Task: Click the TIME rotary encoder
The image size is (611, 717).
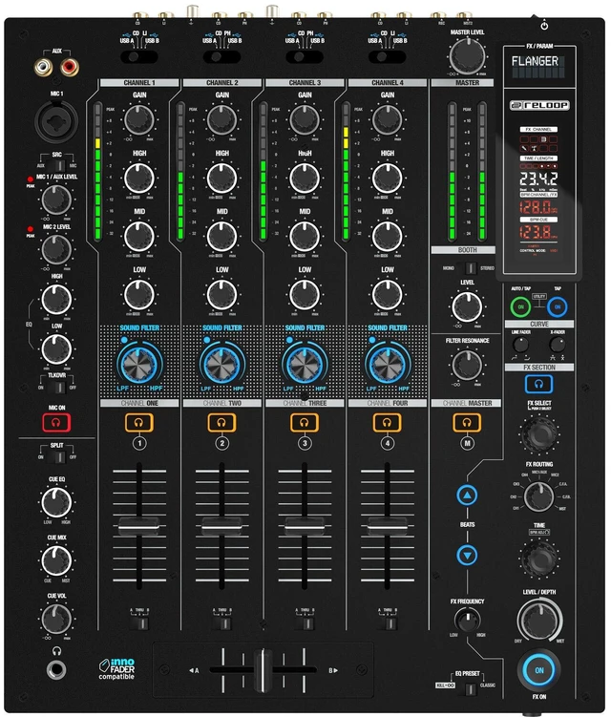Action: [x=539, y=558]
